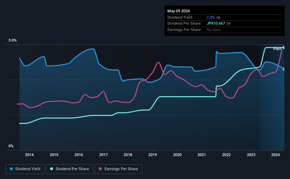Screen dimensions: 290x179
Task: Toggle the Dividend Per Share legend button
Action: (70, 169)
